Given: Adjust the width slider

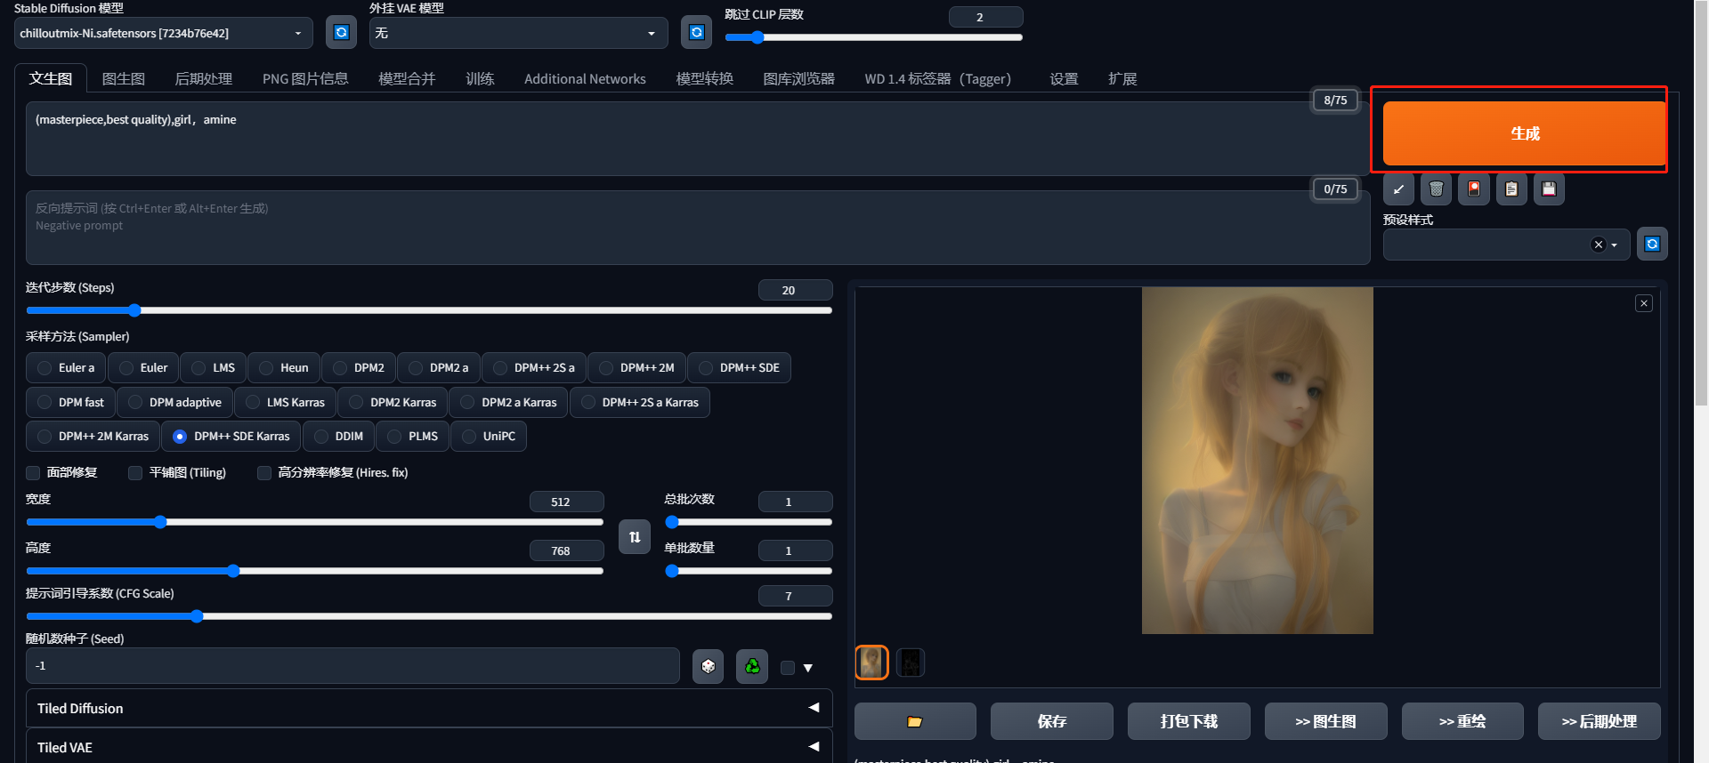Looking at the screenshot, I should (315, 522).
